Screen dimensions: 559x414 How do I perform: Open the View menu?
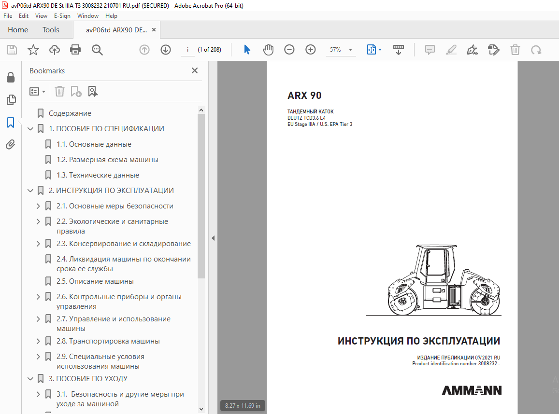tap(41, 15)
